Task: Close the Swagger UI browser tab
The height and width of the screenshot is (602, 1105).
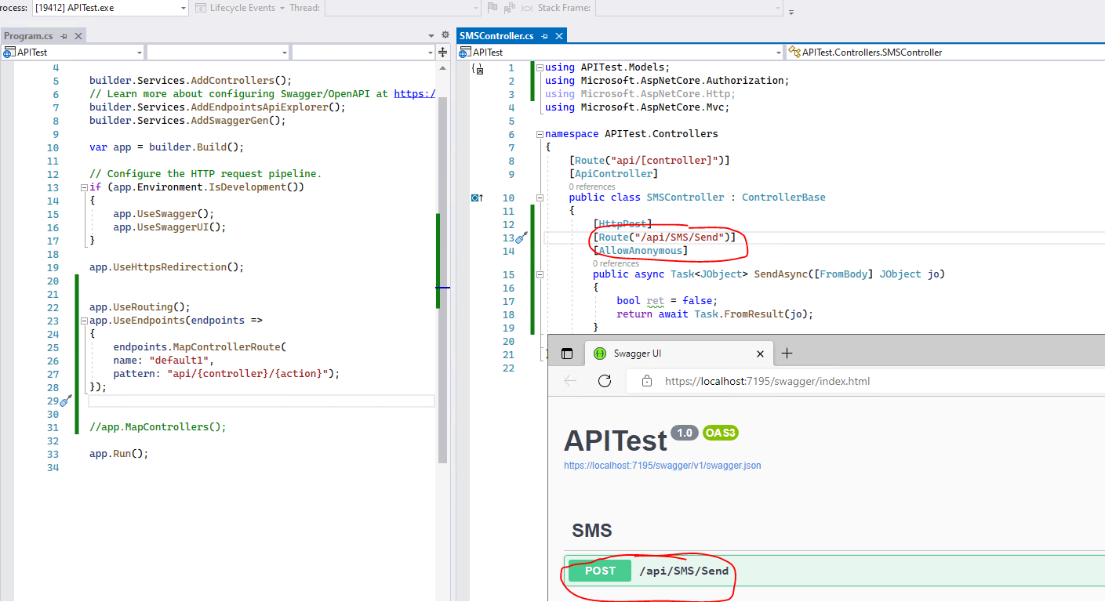Action: pos(760,354)
